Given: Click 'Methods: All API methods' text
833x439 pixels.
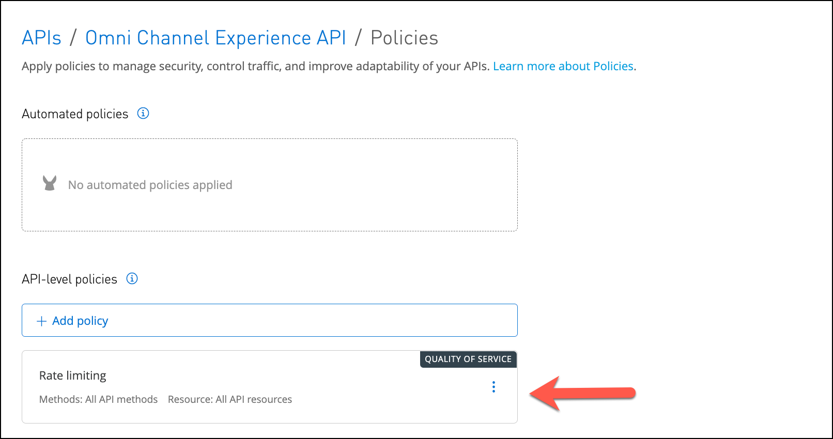Looking at the screenshot, I should click(x=98, y=399).
